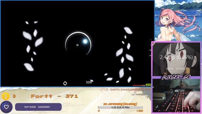Click the gold dollar coin icon

(x=6, y=96)
